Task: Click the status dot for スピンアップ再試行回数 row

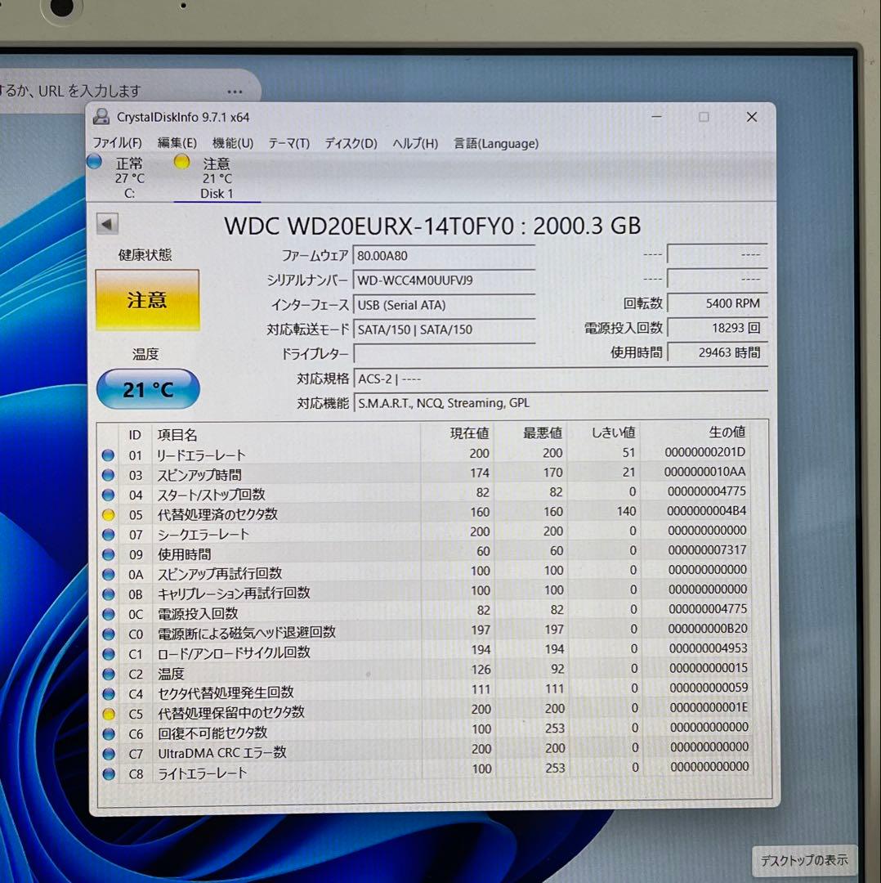Action: click(108, 575)
